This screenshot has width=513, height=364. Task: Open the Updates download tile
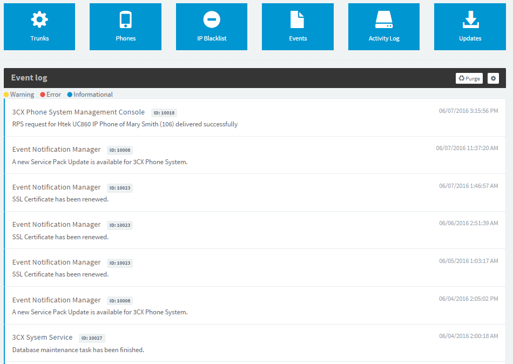[470, 26]
